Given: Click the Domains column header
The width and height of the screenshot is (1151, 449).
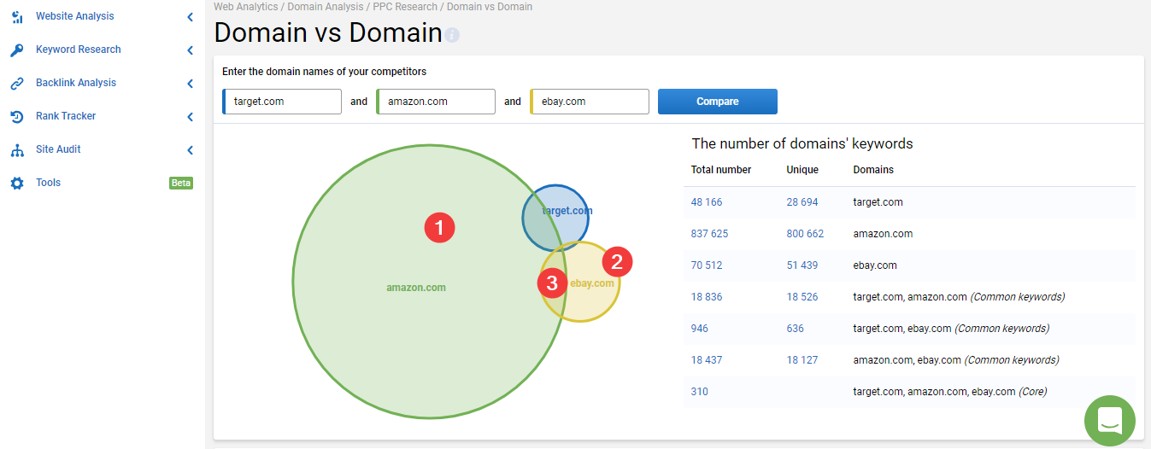Looking at the screenshot, I should point(873,170).
